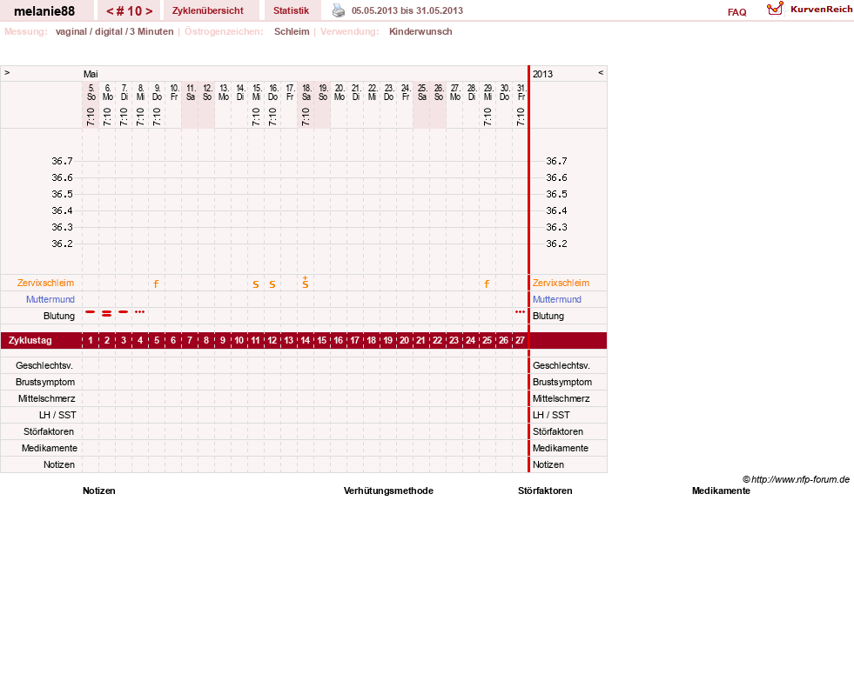Image resolution: width=854 pixels, height=681 pixels.
Task: Click the left Brustsymptom row label
Action: (x=45, y=382)
